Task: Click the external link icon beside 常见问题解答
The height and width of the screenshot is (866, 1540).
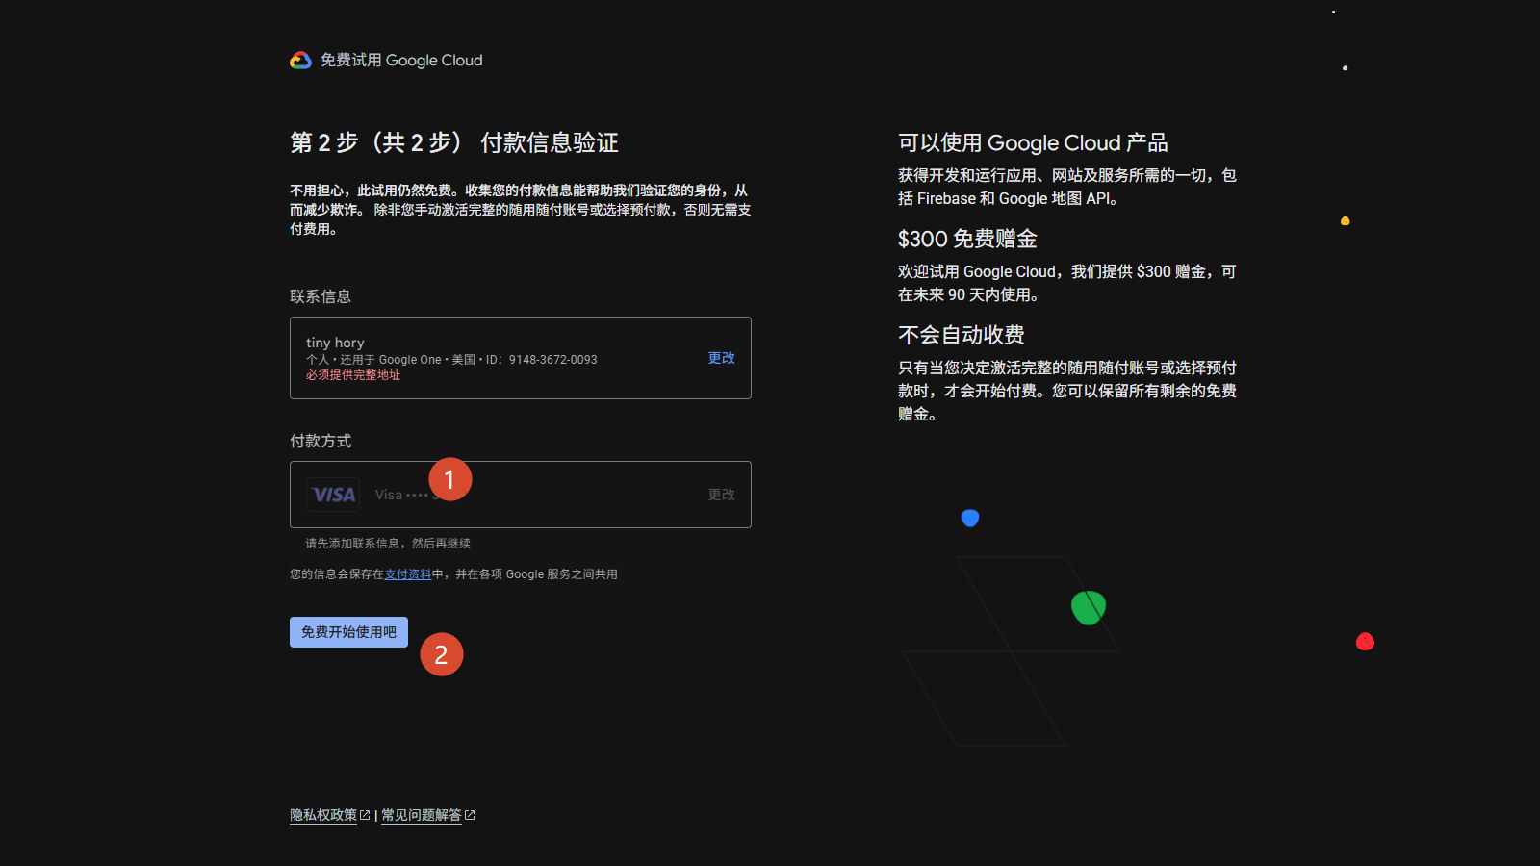Action: coord(470,815)
